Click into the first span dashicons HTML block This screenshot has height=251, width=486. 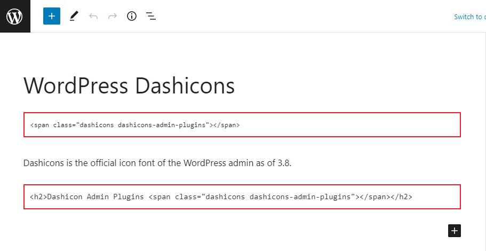coord(242,125)
